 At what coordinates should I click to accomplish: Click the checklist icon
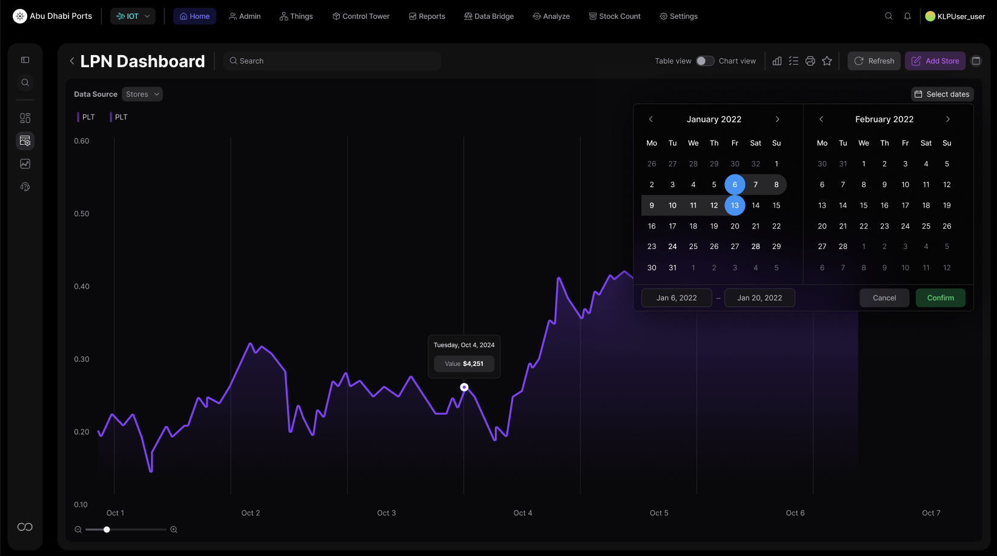coord(793,61)
